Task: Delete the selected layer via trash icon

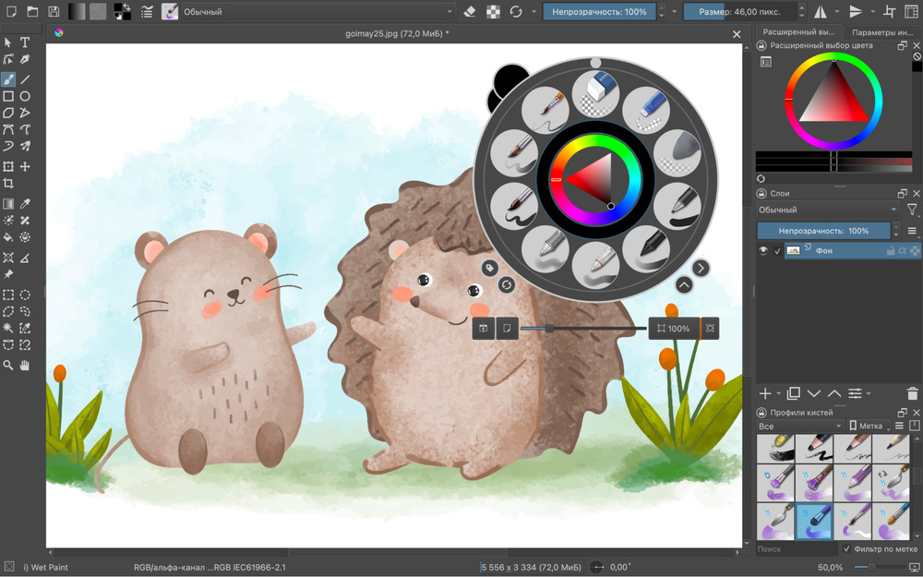Action: [911, 393]
